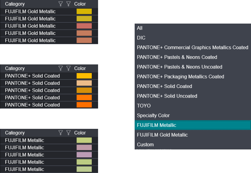Choose DIC from the category list
The height and width of the screenshot is (173, 251).
pyautogui.click(x=141, y=38)
